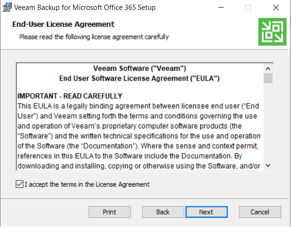Image resolution: width=291 pixels, height=229 pixels.
Task: Click the 'IMPORTANT - READ CAREFULLY' heading
Action: point(70,96)
